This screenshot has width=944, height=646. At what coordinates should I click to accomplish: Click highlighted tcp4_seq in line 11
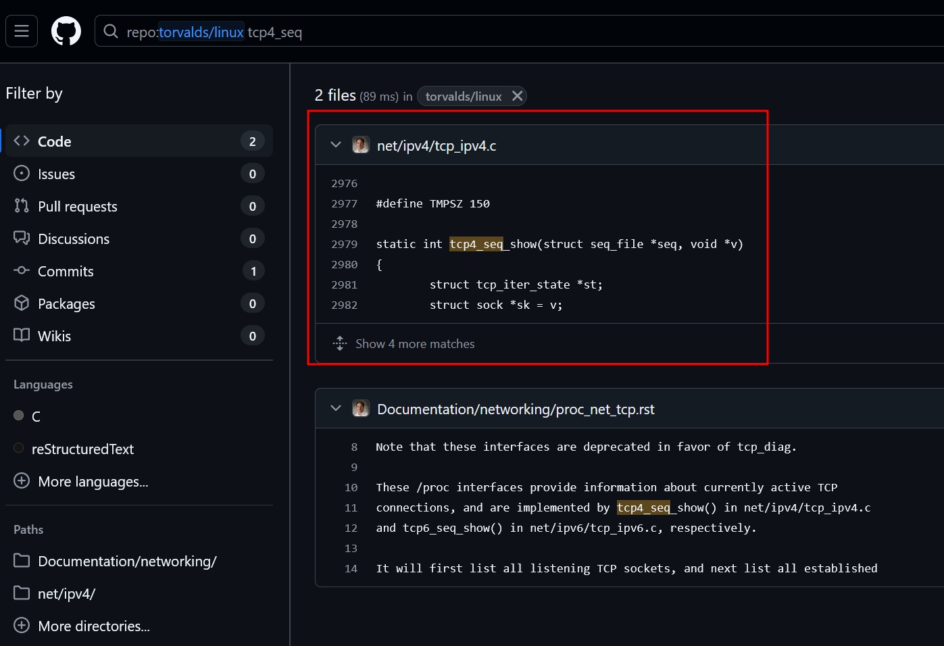point(643,507)
